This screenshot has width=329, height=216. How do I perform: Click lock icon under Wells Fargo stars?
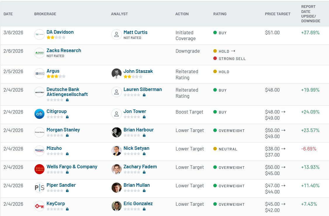(x=67, y=172)
